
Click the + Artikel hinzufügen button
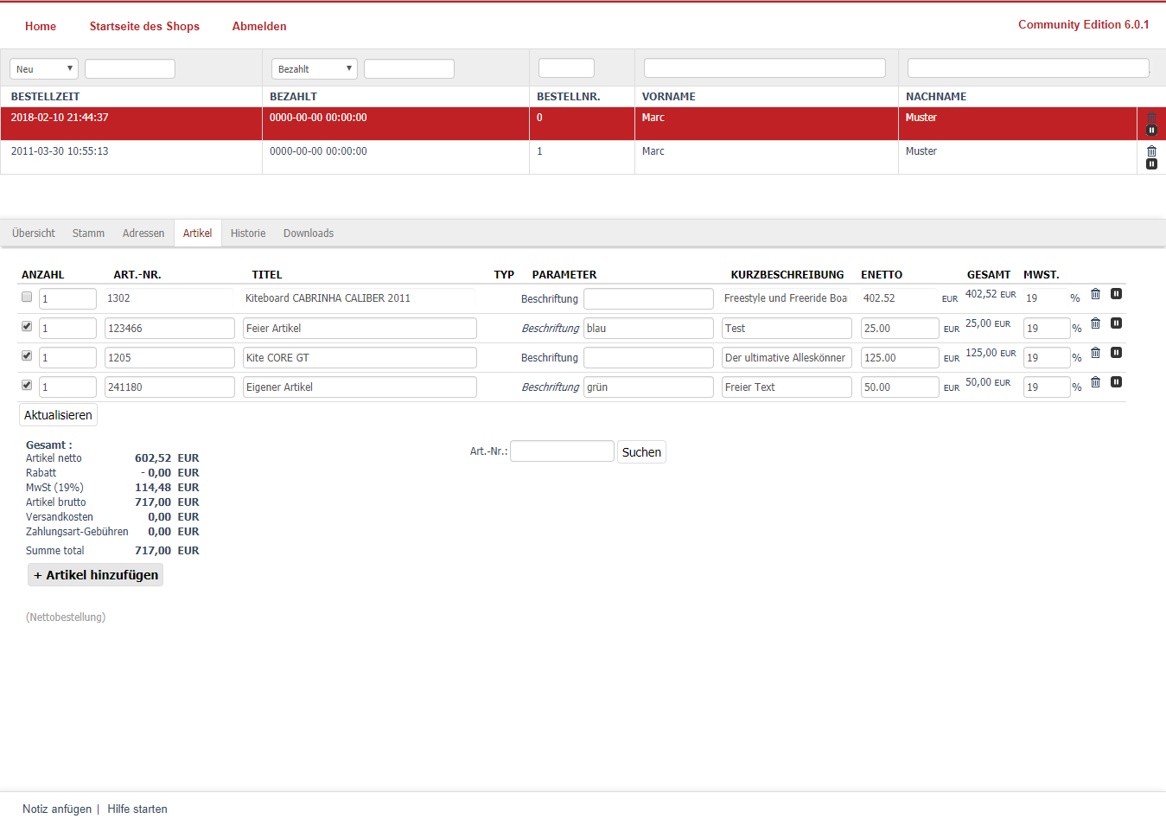[96, 575]
